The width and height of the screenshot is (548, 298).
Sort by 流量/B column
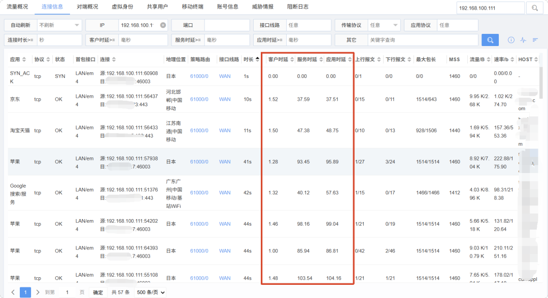point(489,60)
